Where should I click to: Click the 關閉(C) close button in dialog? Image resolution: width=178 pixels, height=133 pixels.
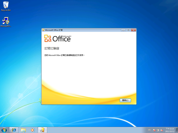(x=125, y=100)
